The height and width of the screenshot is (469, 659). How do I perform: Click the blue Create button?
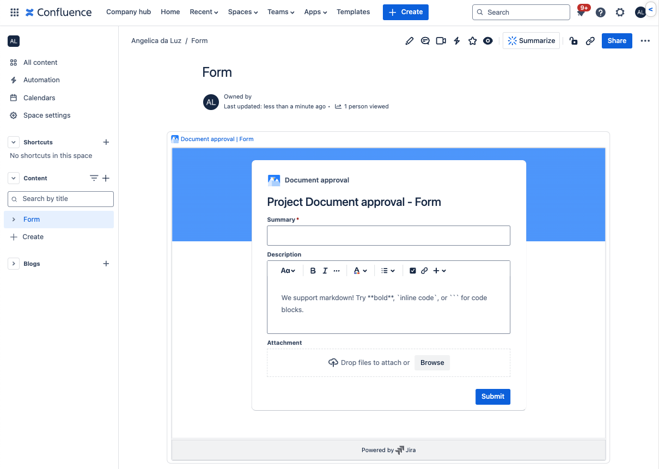click(x=406, y=12)
